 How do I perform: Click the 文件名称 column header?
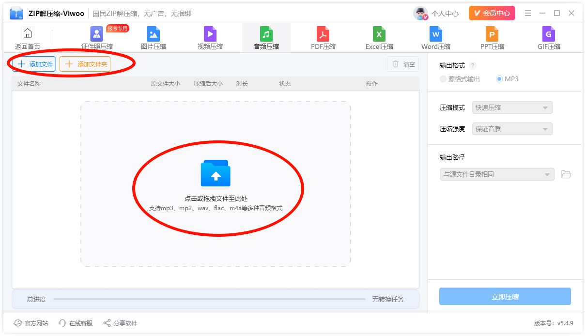29,84
